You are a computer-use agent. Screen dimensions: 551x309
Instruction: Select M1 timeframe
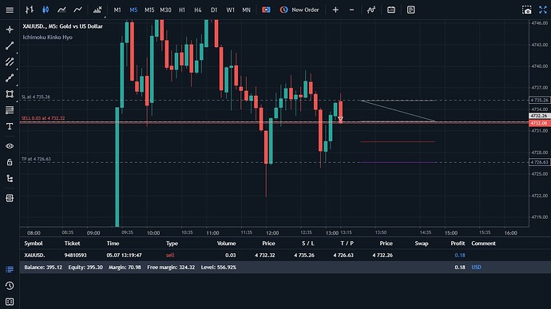(x=117, y=10)
